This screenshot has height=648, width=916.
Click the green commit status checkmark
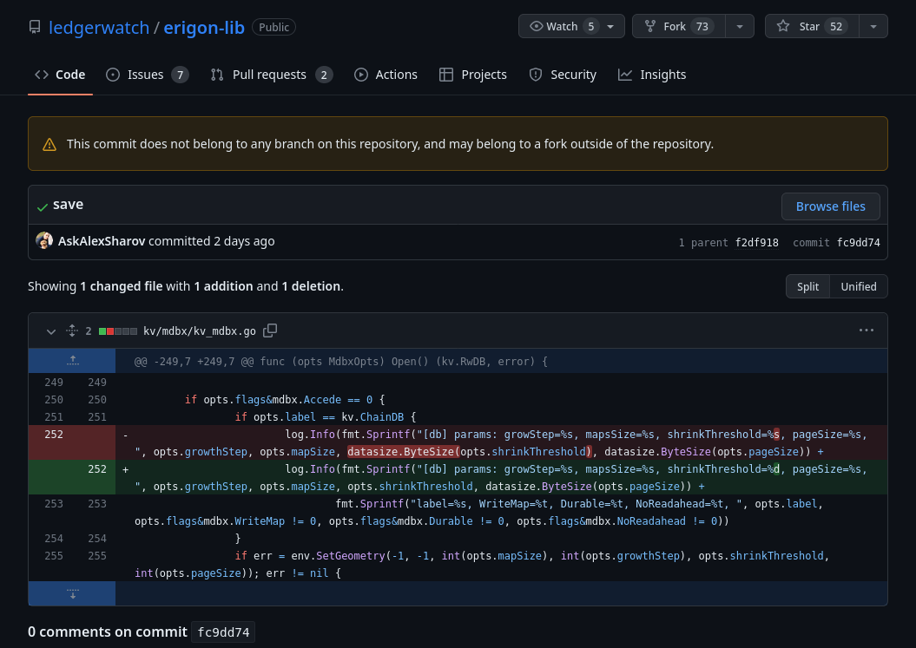(43, 207)
